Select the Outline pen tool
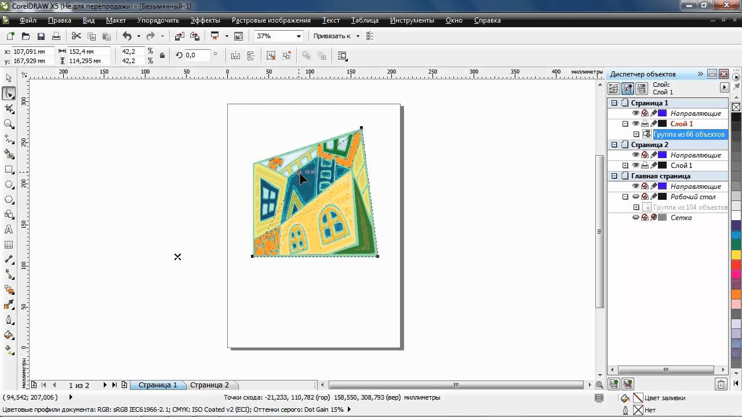Screen dimensions: 742x417 (9, 320)
